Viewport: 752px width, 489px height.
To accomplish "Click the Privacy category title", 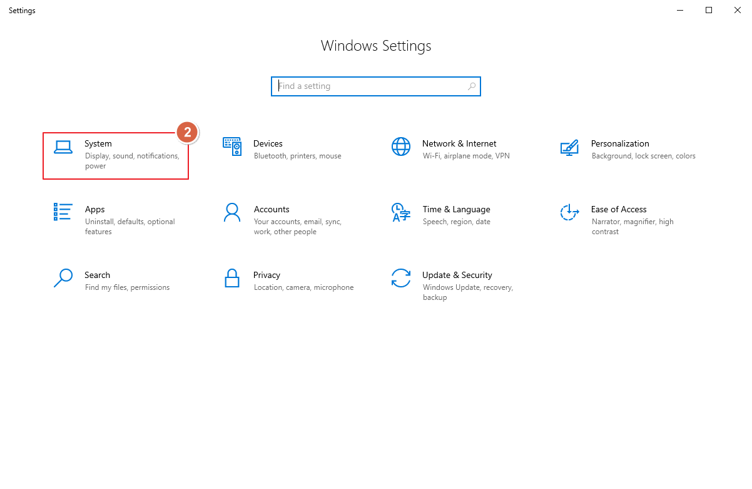I will click(267, 275).
